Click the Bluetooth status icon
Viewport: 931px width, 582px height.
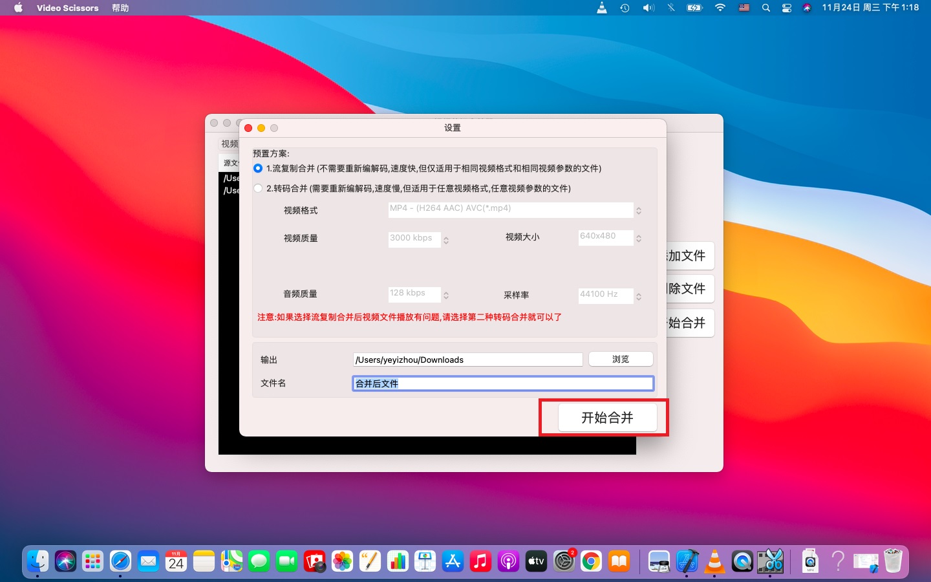pos(671,8)
